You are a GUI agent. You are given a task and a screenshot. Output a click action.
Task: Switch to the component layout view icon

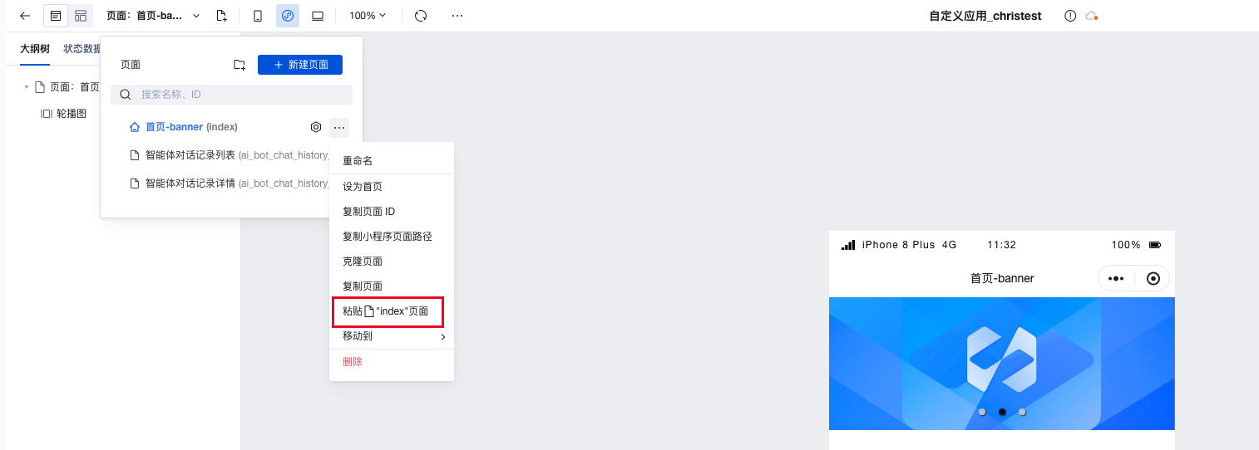coord(81,16)
